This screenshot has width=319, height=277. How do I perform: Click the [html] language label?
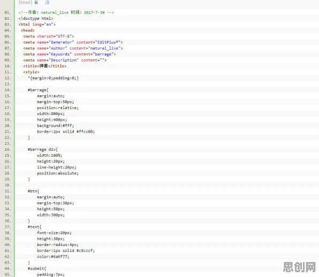(25, 2)
